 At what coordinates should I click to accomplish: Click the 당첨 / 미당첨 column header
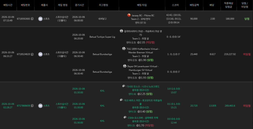click(x=245, y=5)
